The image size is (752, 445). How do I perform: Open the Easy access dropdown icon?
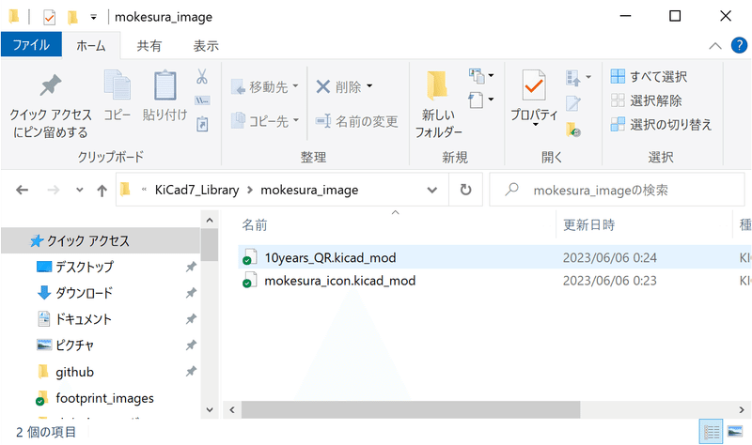pos(481,100)
